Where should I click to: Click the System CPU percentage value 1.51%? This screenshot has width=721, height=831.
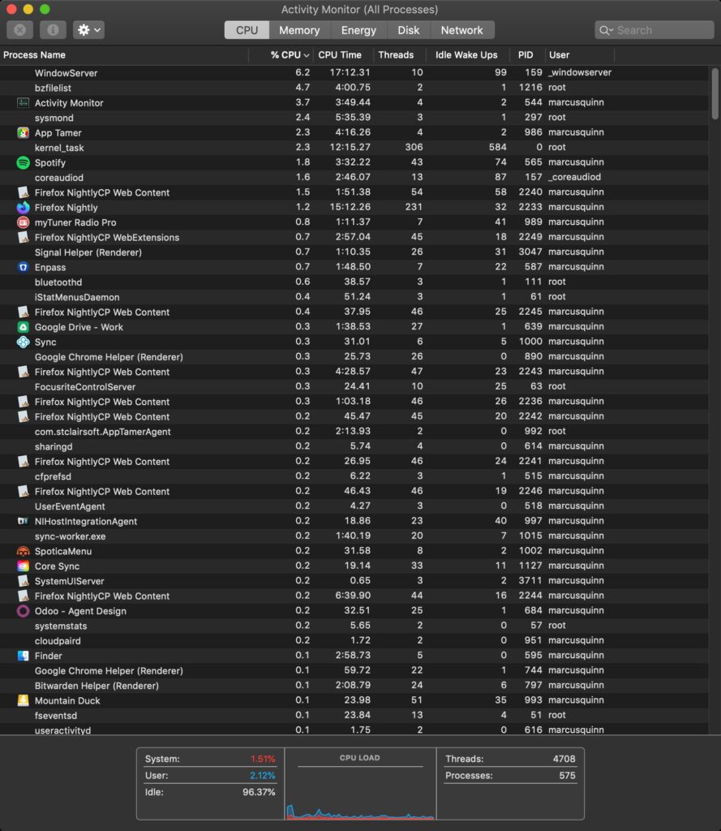[x=263, y=759]
